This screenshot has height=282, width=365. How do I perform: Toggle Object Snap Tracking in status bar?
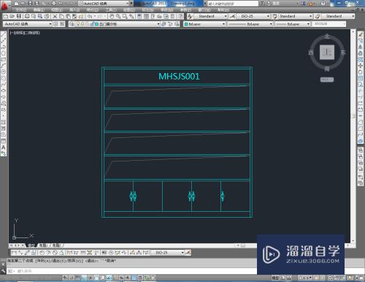click(x=109, y=278)
